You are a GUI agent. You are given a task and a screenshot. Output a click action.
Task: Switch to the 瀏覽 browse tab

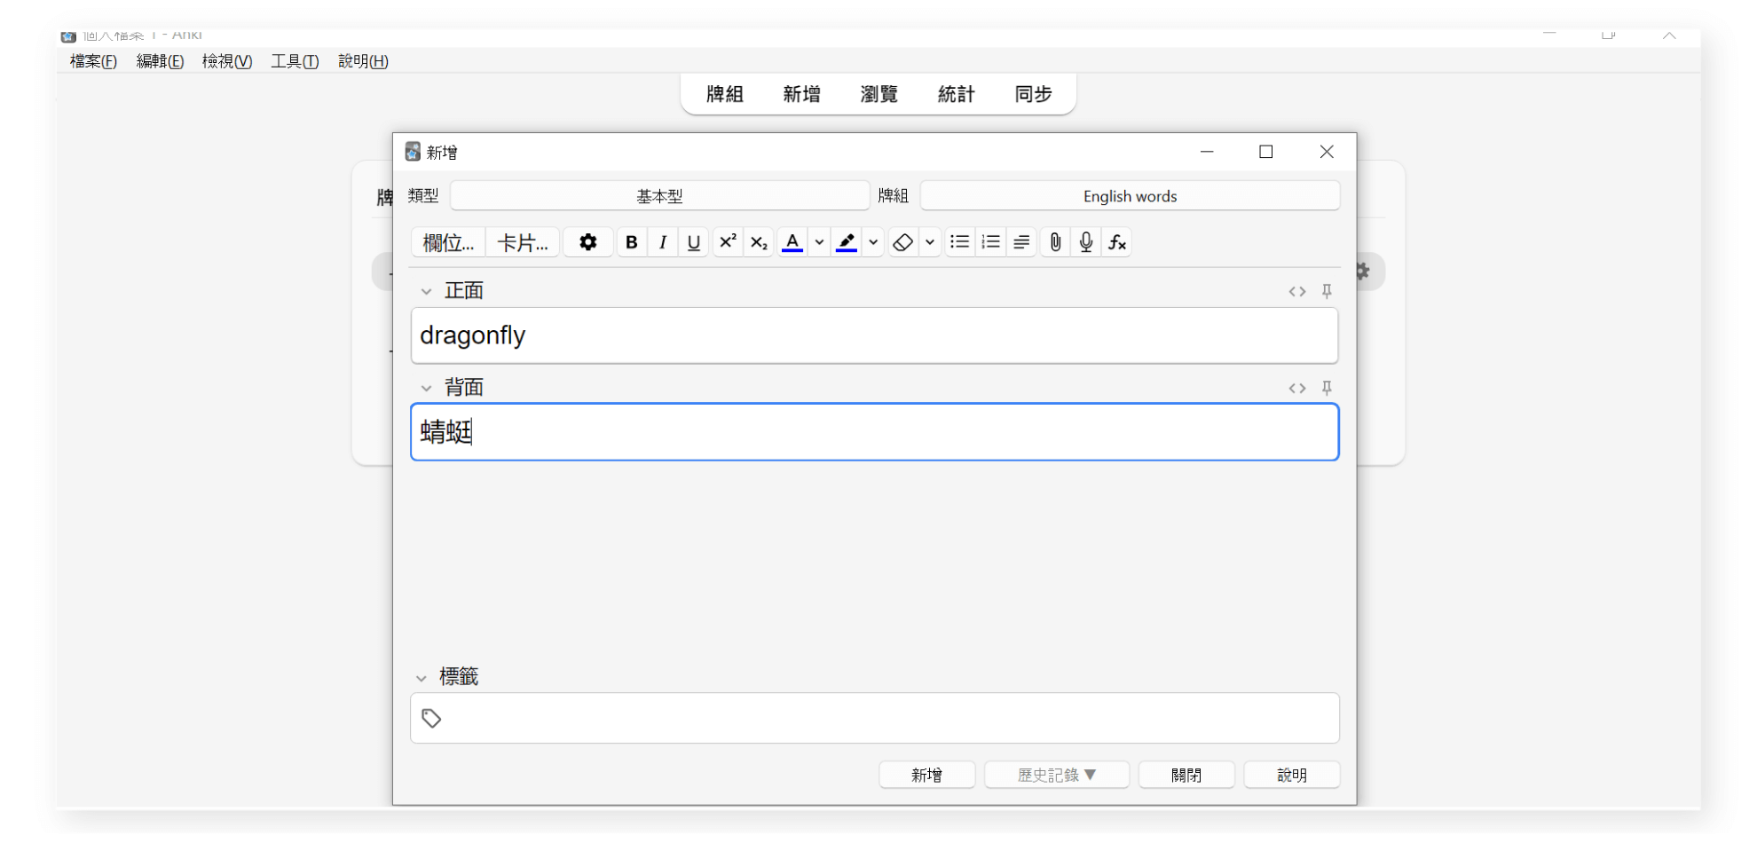(878, 94)
